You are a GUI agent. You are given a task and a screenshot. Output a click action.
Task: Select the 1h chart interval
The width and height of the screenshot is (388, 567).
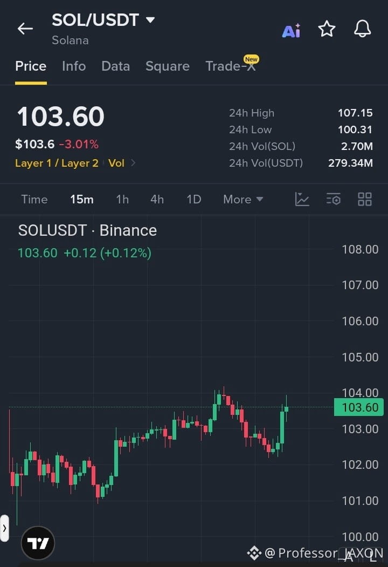click(x=122, y=199)
